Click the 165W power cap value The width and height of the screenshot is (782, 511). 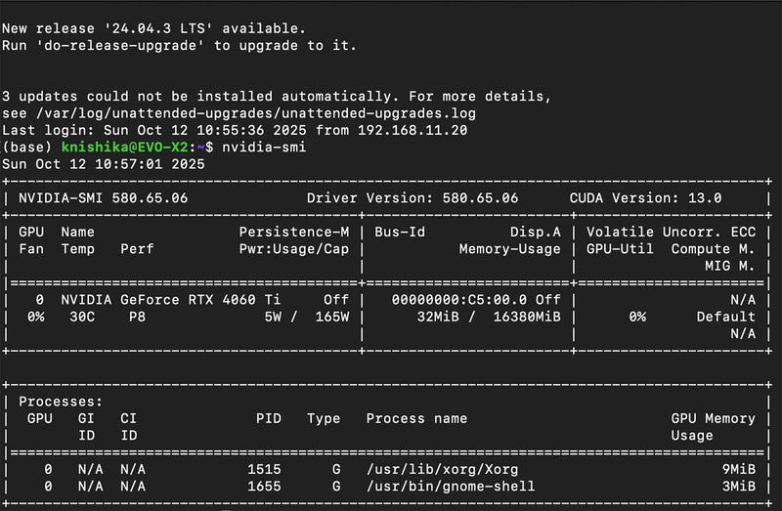point(332,317)
